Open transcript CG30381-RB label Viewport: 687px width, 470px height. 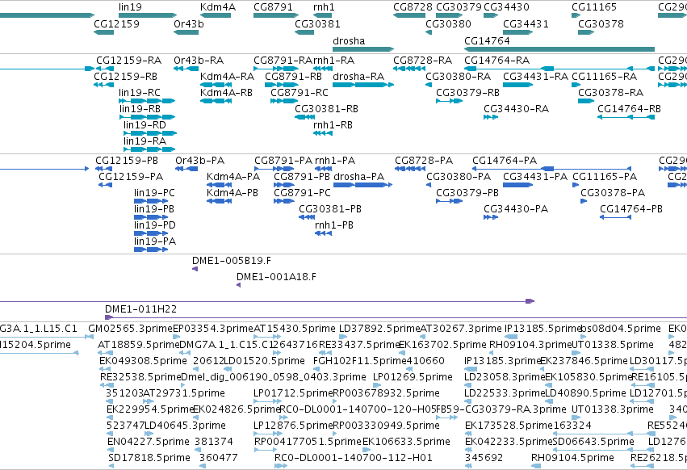tap(326, 109)
